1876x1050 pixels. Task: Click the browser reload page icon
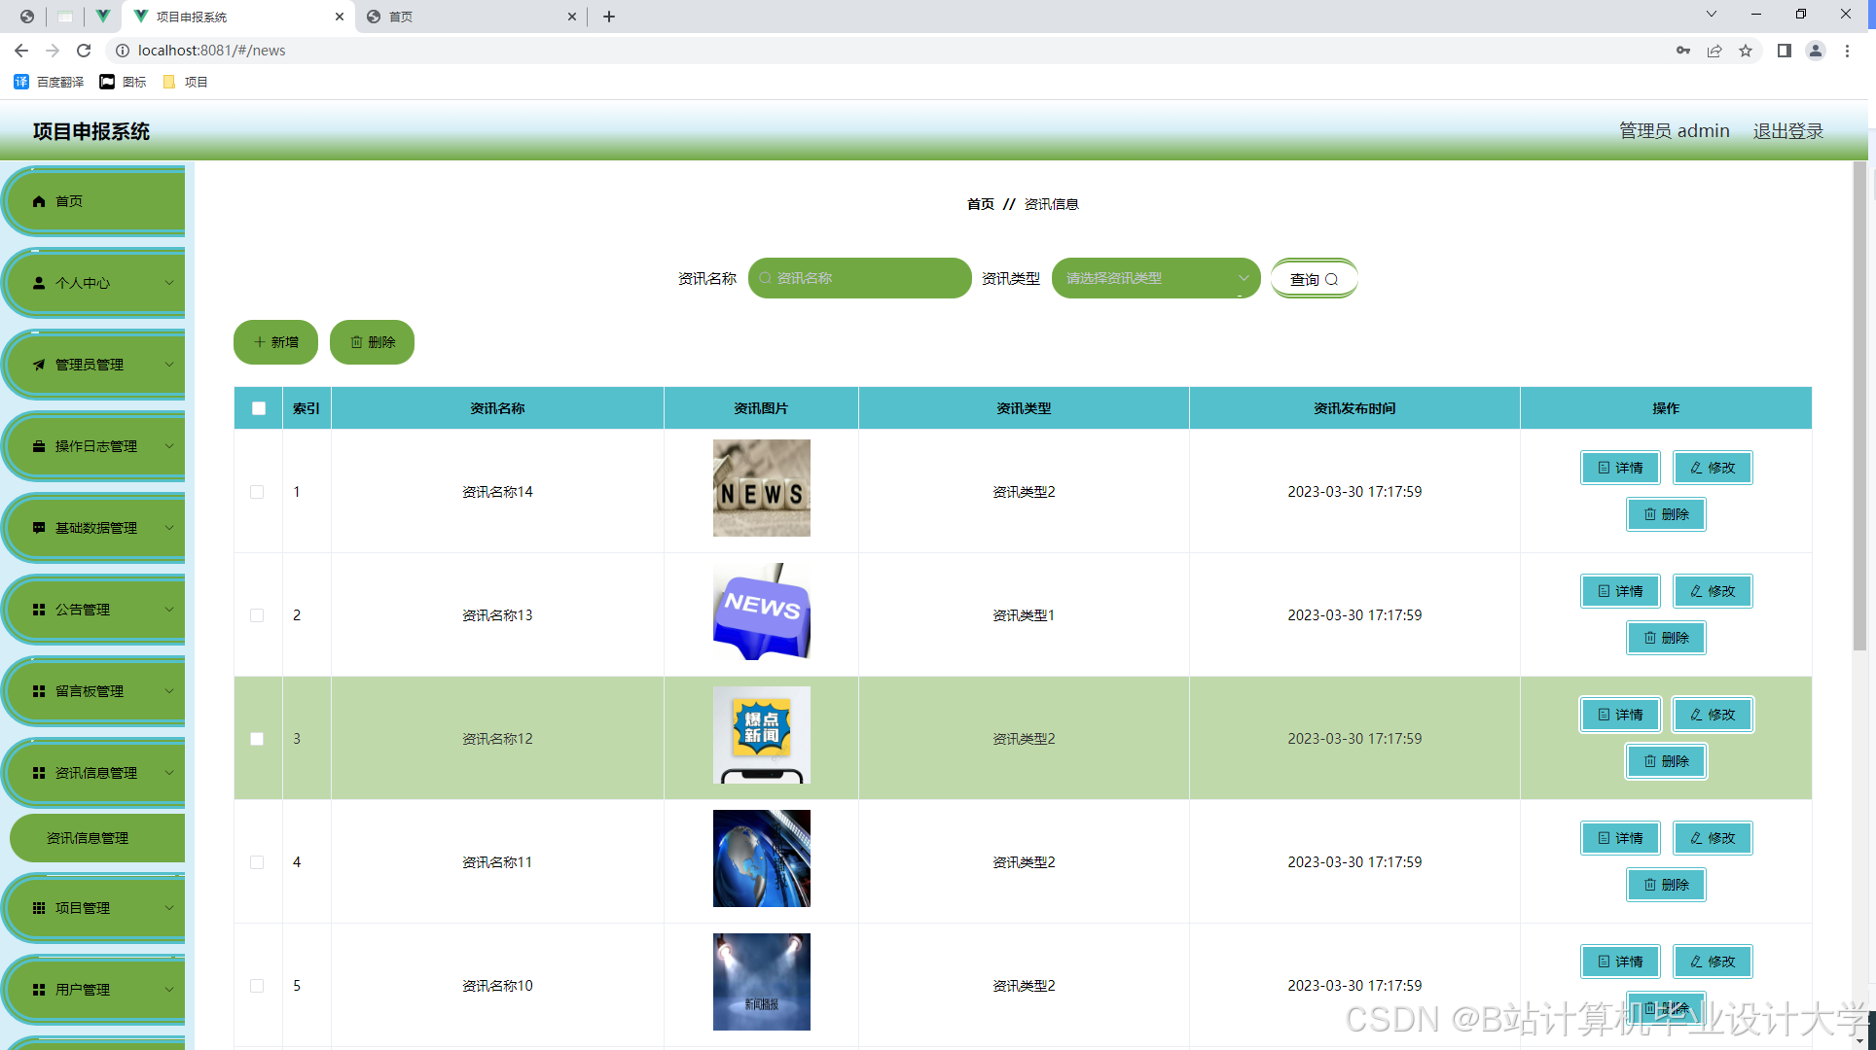pos(84,51)
